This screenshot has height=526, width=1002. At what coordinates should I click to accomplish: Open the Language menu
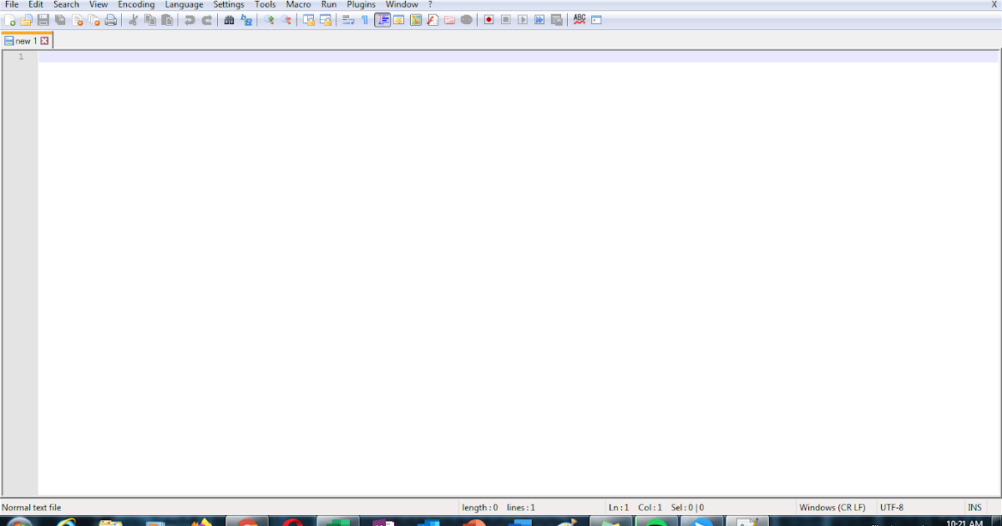[x=184, y=4]
